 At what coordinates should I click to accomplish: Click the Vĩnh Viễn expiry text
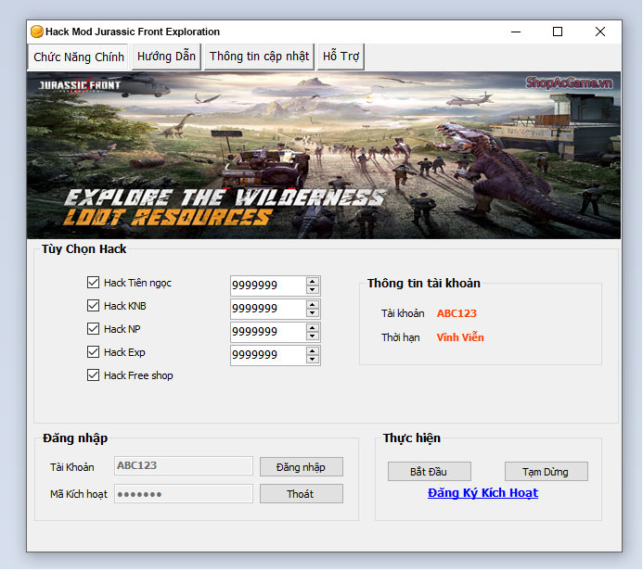pos(460,337)
